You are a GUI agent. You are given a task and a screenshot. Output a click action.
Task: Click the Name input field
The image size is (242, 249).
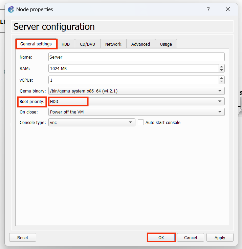point(136,57)
